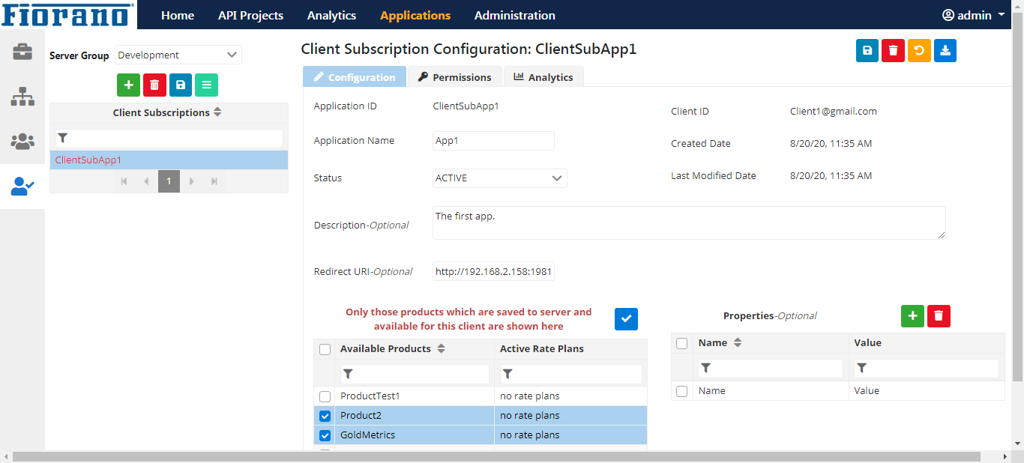
Task: Delete property using red trash icon in Properties
Action: click(939, 316)
